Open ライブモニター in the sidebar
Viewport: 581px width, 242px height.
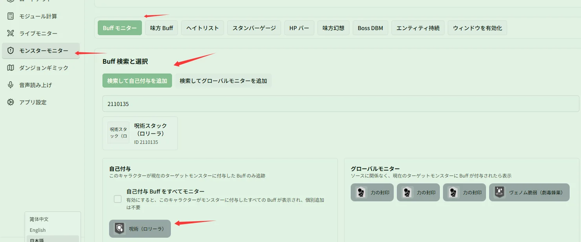pos(41,33)
